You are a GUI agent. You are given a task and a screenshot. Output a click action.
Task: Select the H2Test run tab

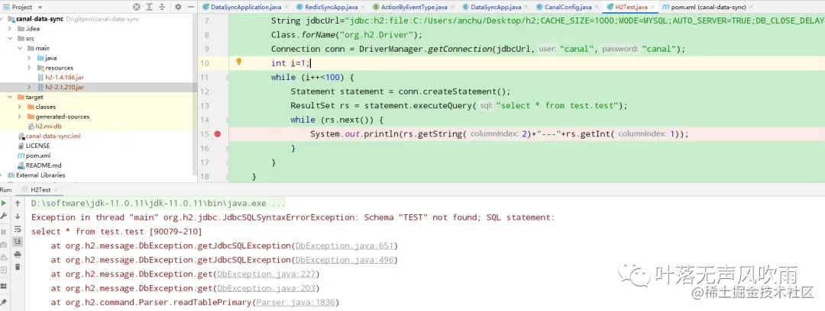tap(40, 190)
